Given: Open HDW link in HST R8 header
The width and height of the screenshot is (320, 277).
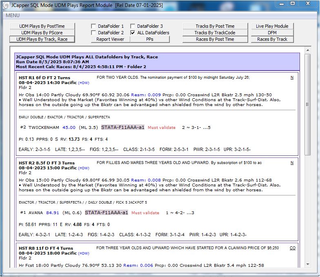Looking at the screenshot, I should [x=84, y=254].
